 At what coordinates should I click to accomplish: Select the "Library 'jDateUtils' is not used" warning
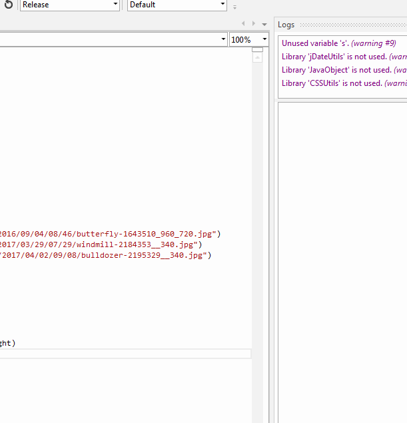(344, 57)
